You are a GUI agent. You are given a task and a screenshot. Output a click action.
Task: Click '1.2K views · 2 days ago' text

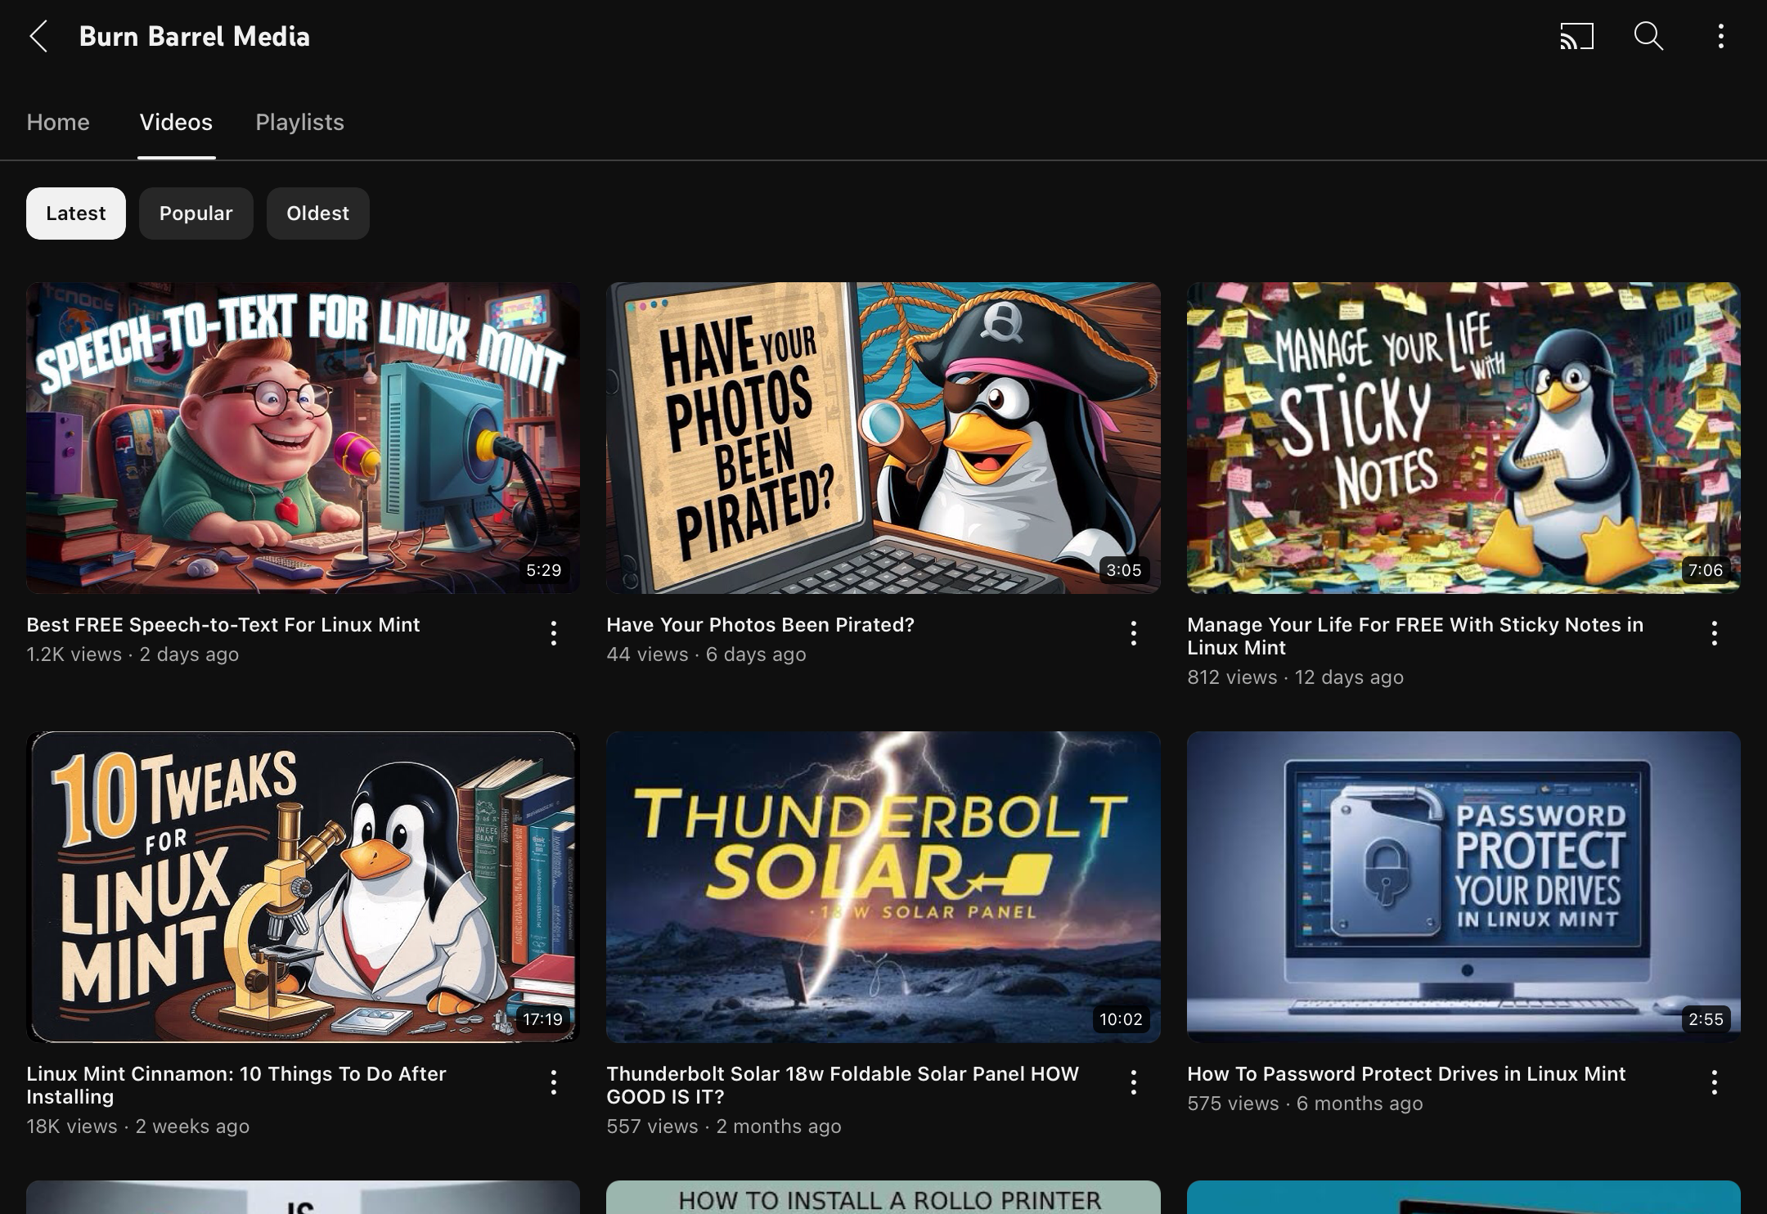[133, 654]
